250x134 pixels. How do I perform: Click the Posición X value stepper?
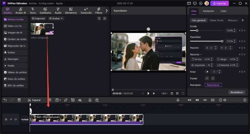pyautogui.click(x=216, y=48)
